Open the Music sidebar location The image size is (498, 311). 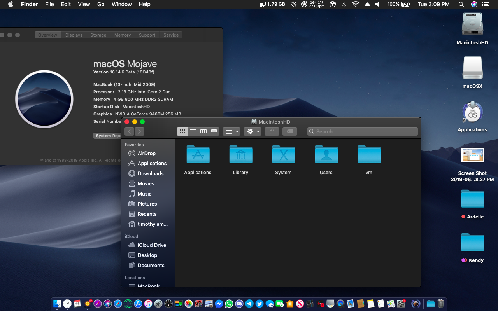click(x=140, y=194)
